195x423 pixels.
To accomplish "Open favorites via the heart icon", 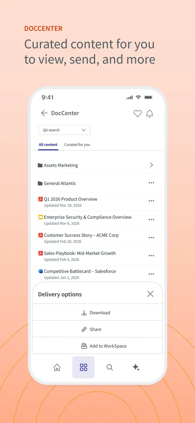I will [138, 114].
